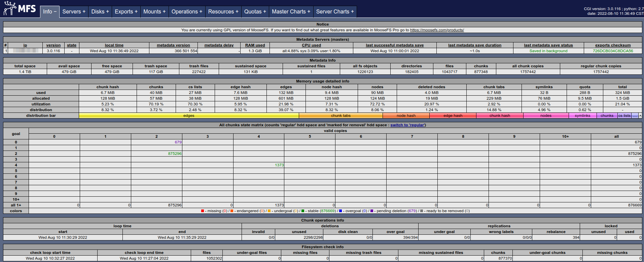The height and width of the screenshot is (262, 644).
Task: Sort masters by local time header
Action: [x=114, y=45]
